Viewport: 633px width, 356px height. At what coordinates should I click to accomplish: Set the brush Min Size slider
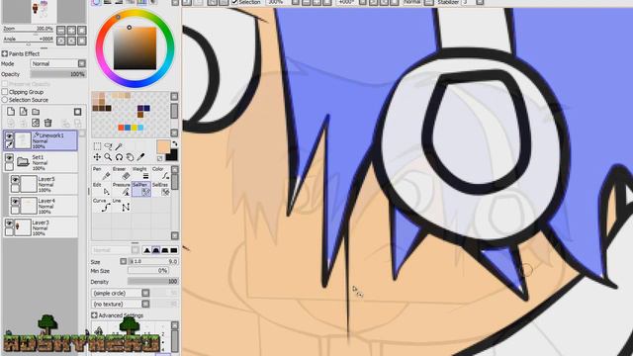click(x=148, y=271)
